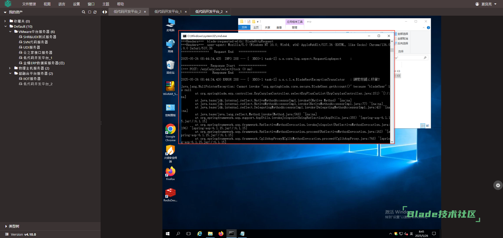Click the muted volume tray icon
Viewport: 503px width, 238px height.
406,234
